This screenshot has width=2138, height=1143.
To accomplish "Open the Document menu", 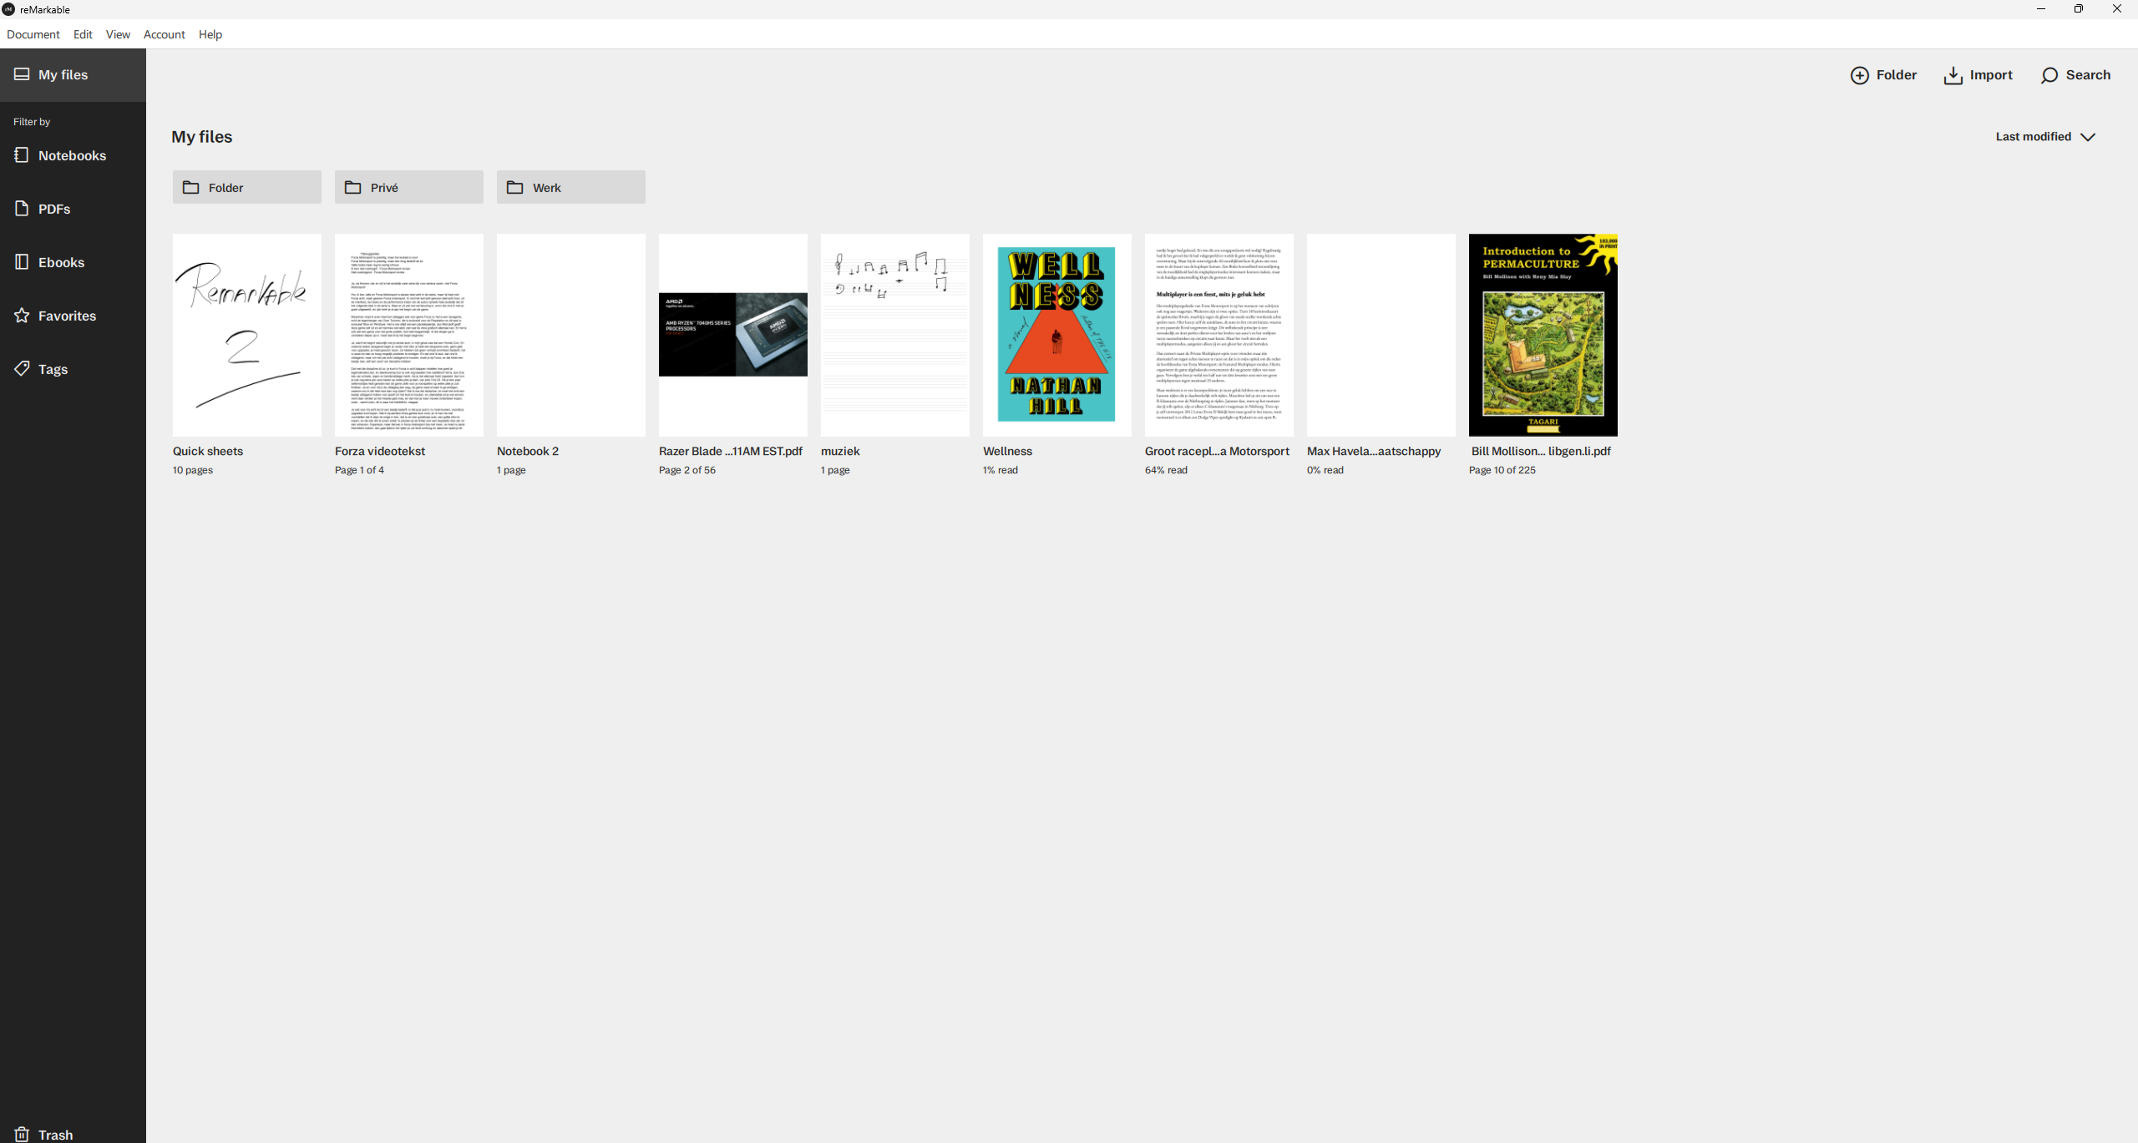I will (x=33, y=34).
